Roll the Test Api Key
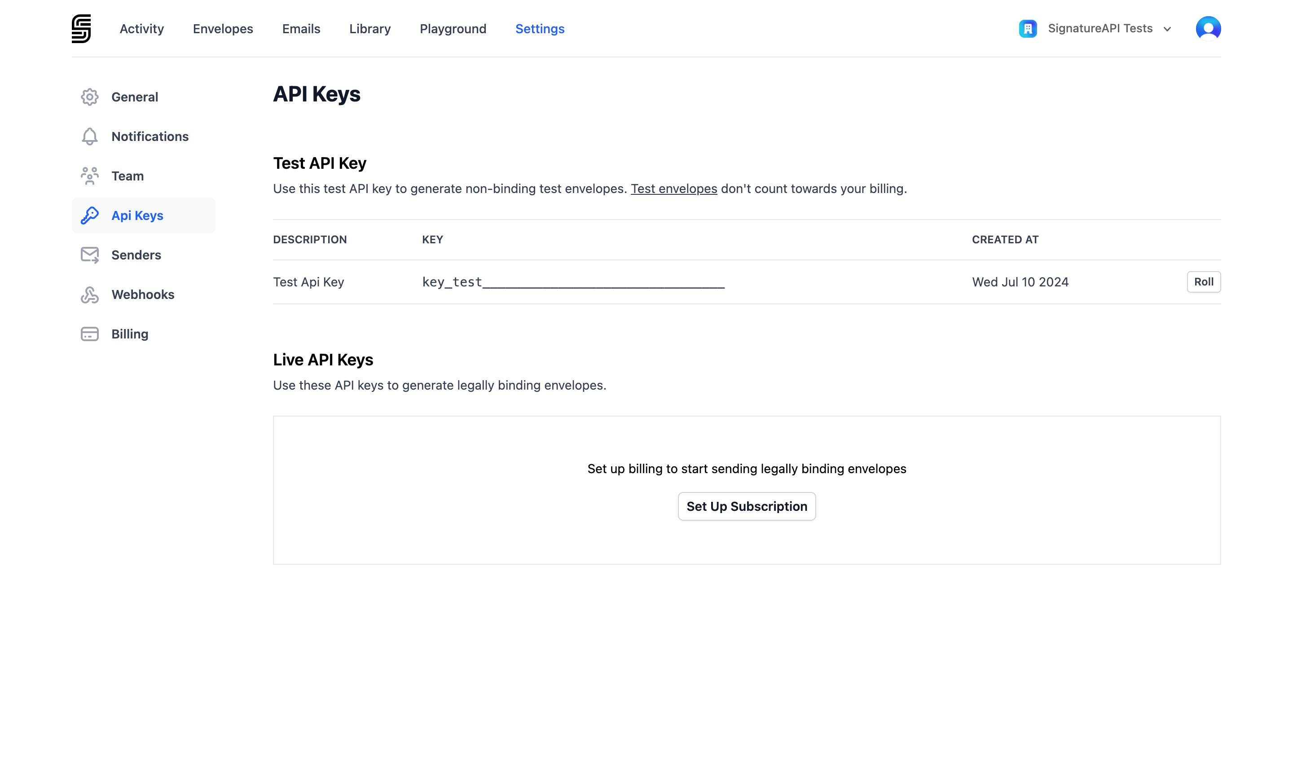 tap(1203, 281)
